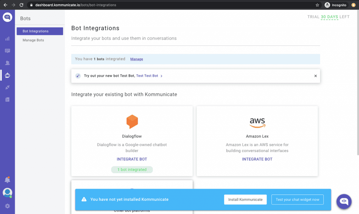The height and width of the screenshot is (214, 359).
Task: Open the analytics dashboard bar-chart icon
Action: [7, 38]
